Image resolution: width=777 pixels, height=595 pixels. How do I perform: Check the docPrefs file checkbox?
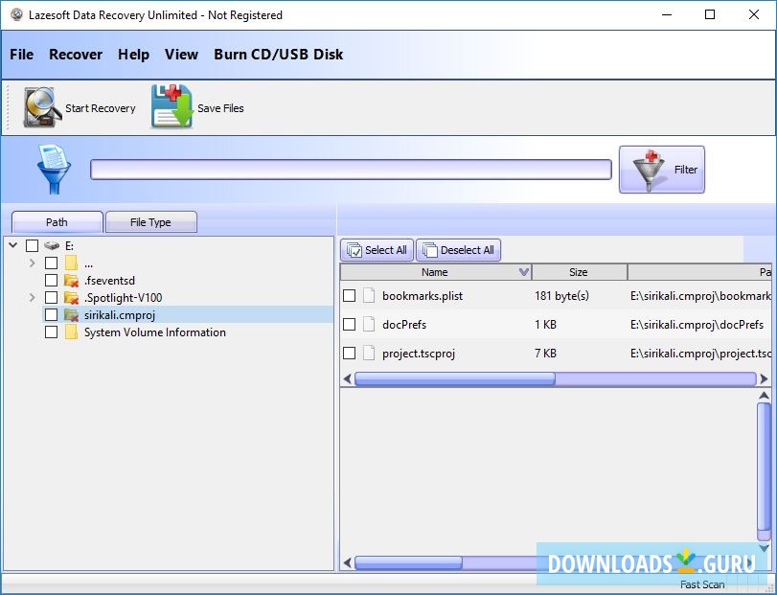[350, 325]
